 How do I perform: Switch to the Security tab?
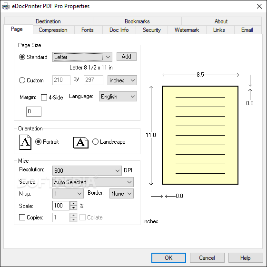point(152,30)
